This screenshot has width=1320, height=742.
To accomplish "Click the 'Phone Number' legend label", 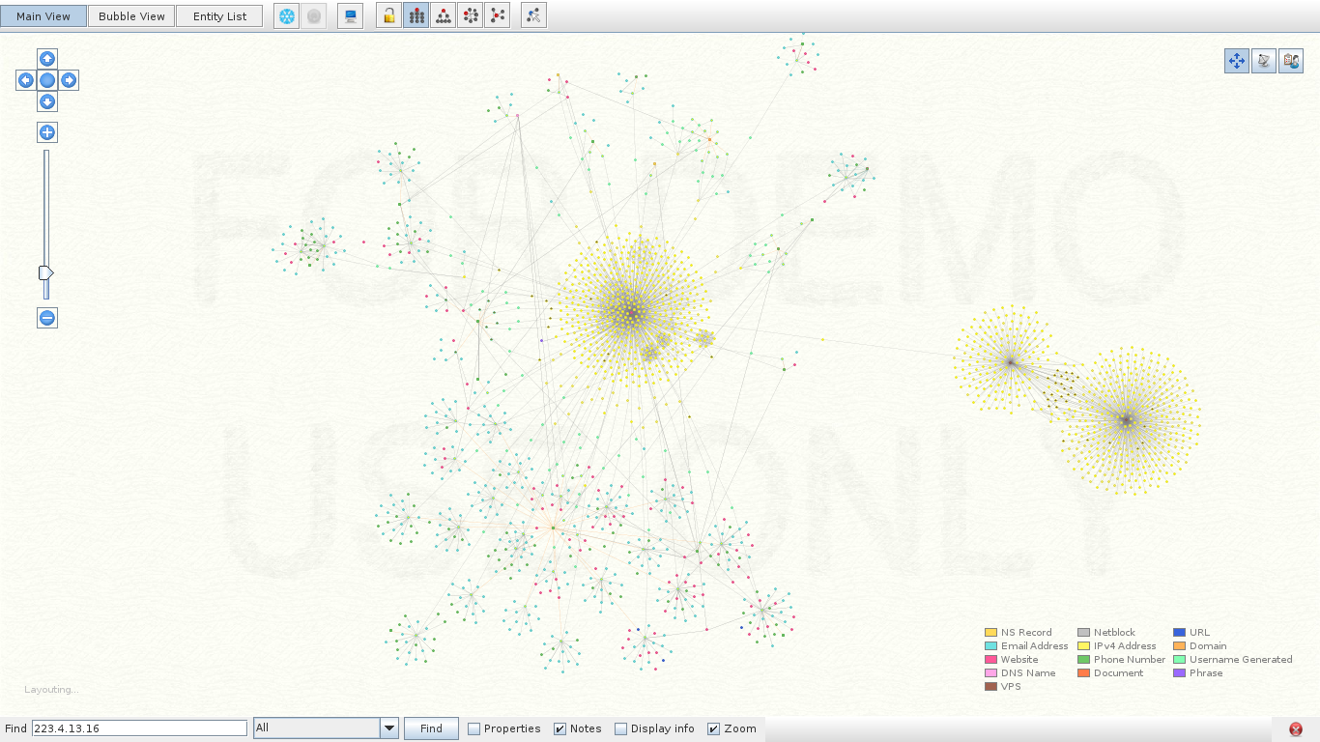I will tap(1130, 660).
